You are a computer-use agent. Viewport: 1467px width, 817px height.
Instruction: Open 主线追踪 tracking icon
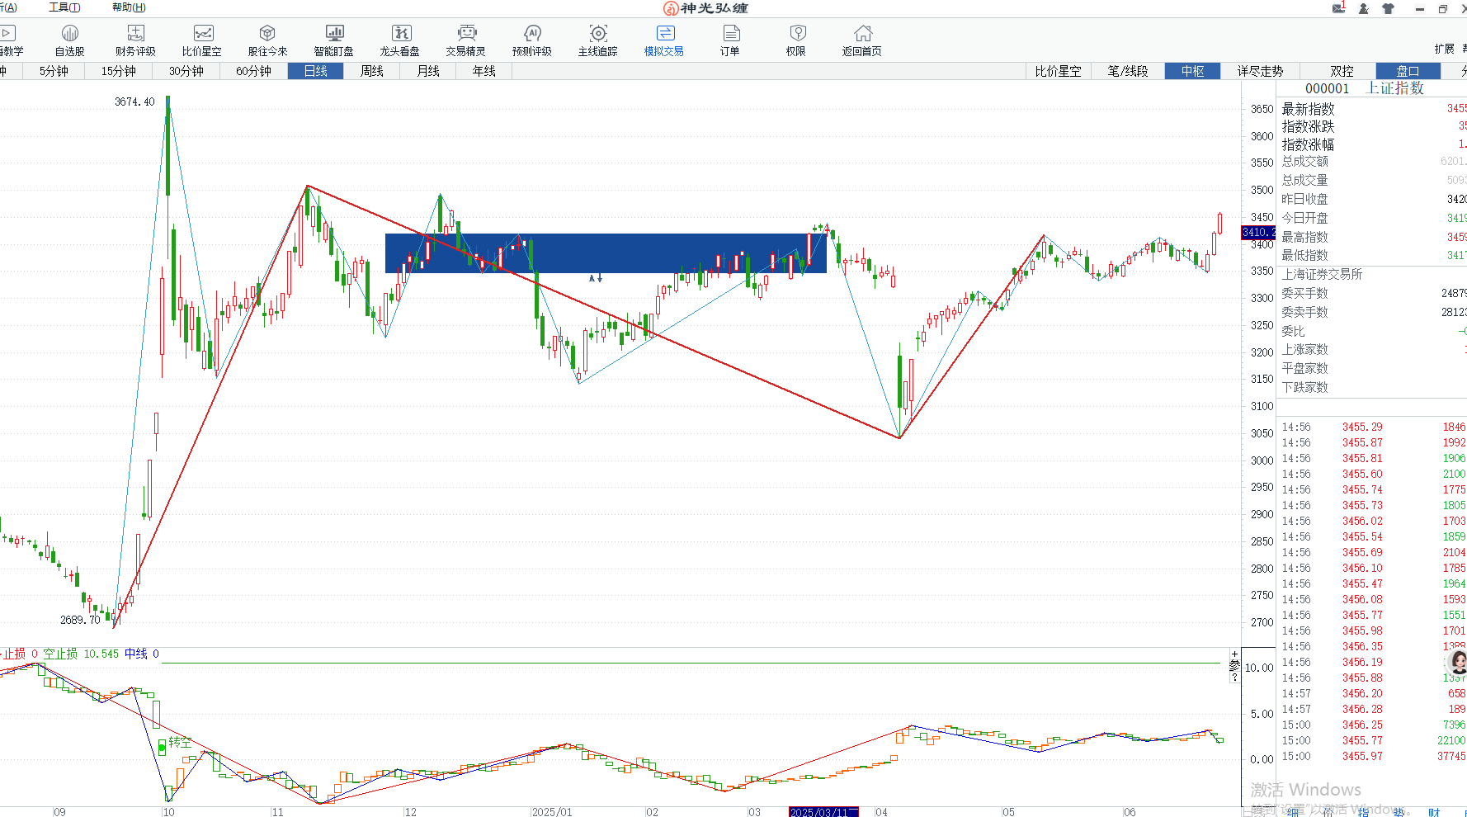click(x=598, y=40)
